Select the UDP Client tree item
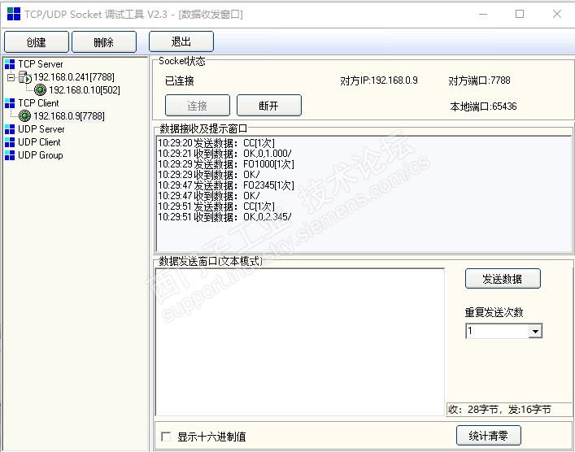This screenshot has height=452, width=575. tap(39, 142)
